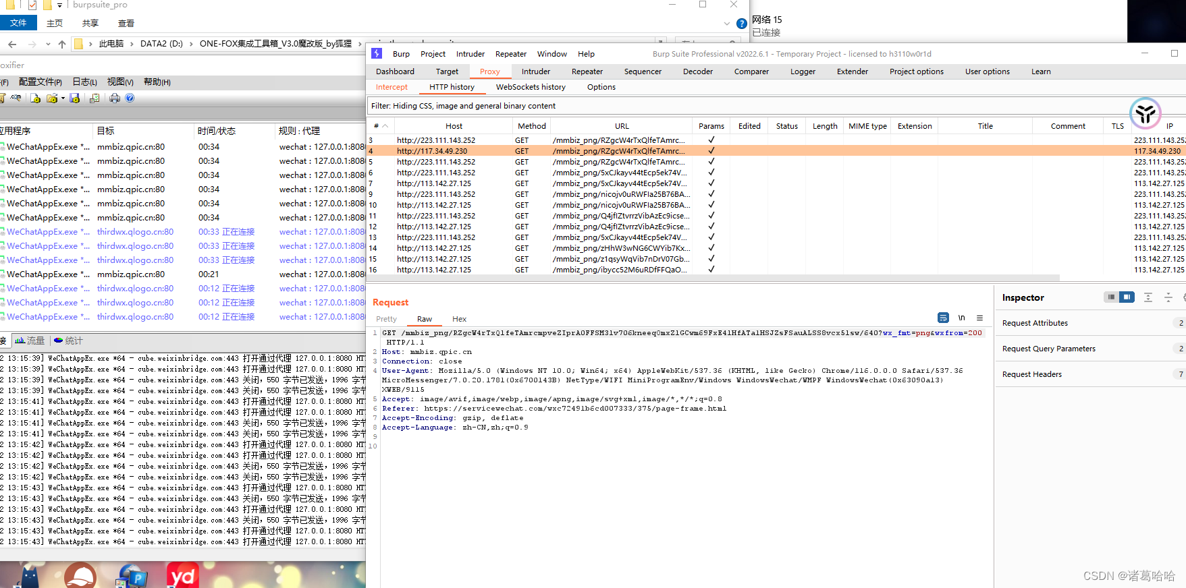Open the Window menu

point(552,54)
